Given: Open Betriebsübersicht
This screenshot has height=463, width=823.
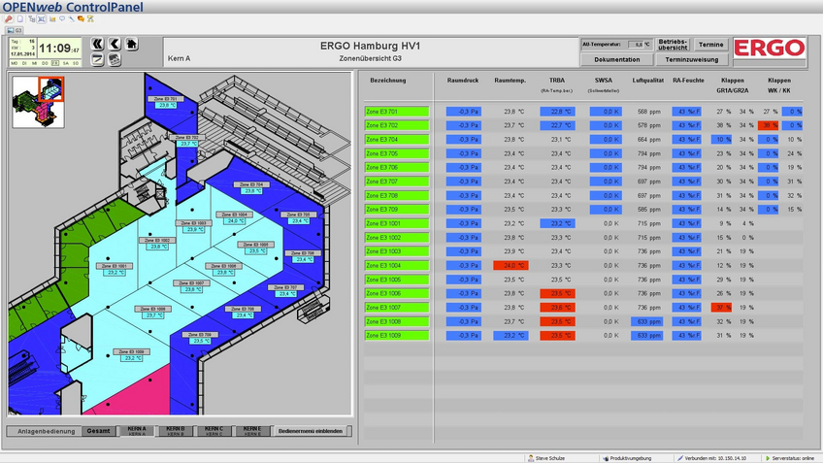Looking at the screenshot, I should (673, 45).
